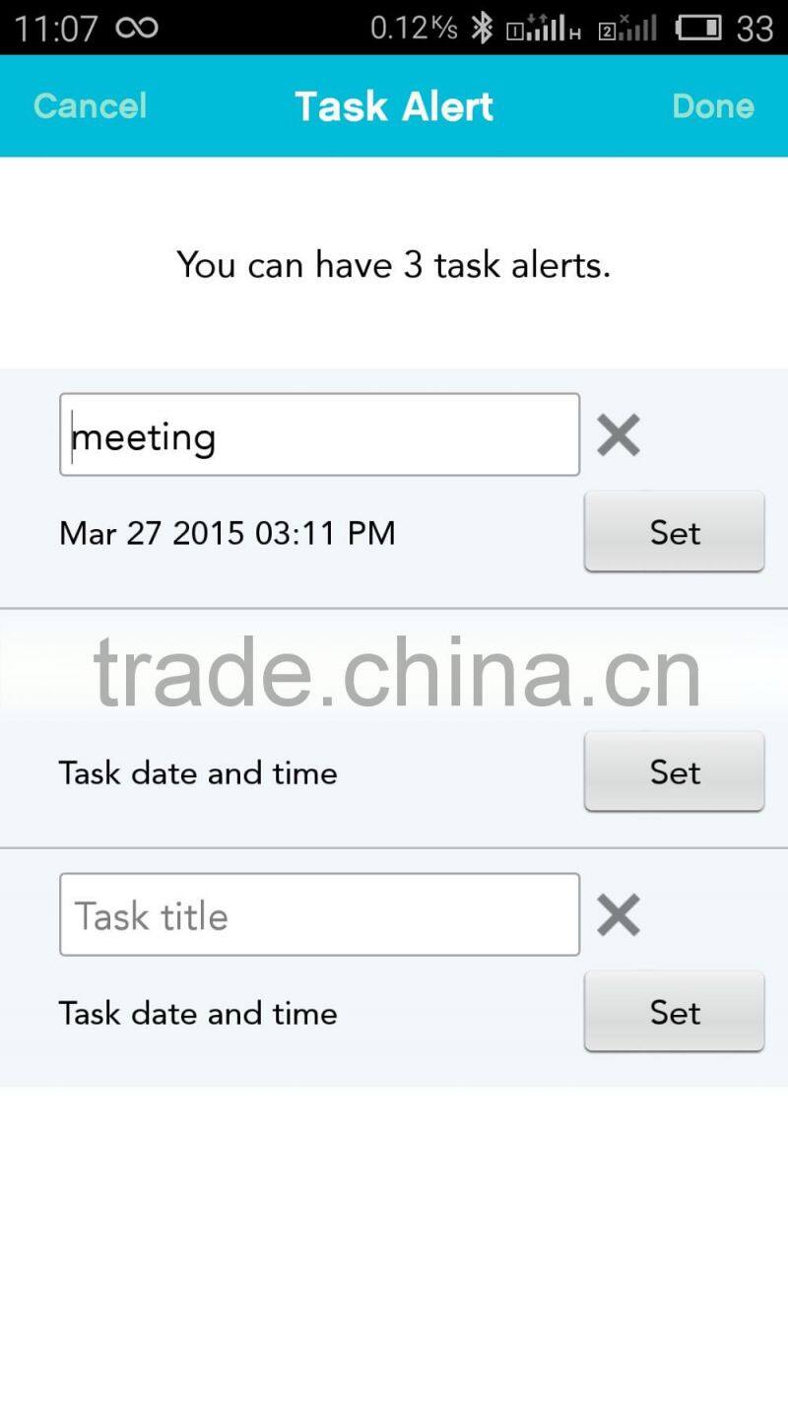Viewport: 788px width, 1402px height.
Task: Tap the battery icon in status bar
Action: point(698,28)
